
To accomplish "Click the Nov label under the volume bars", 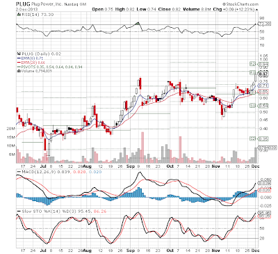I will coord(216,166).
